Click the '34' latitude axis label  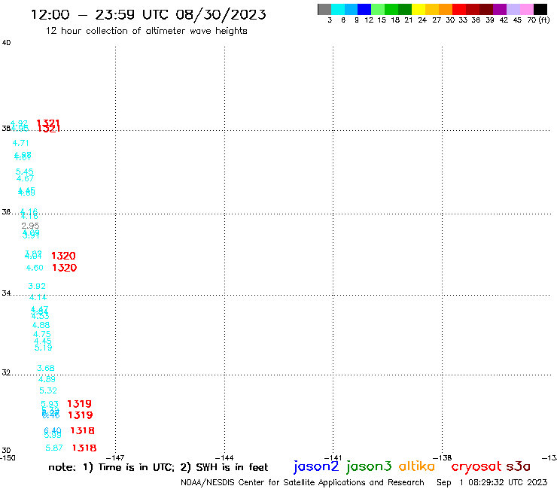click(6, 293)
